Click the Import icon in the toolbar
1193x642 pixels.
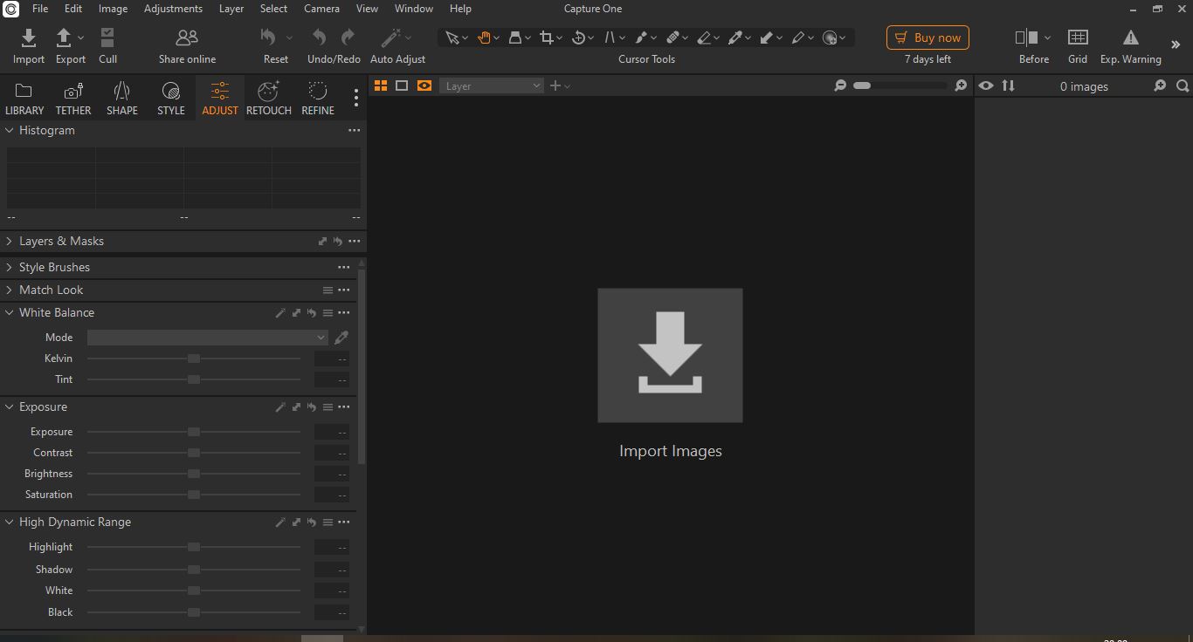pos(28,38)
